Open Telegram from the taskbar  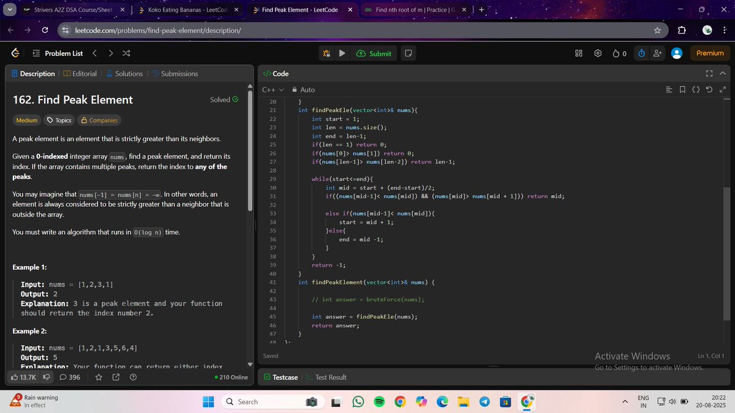484,401
